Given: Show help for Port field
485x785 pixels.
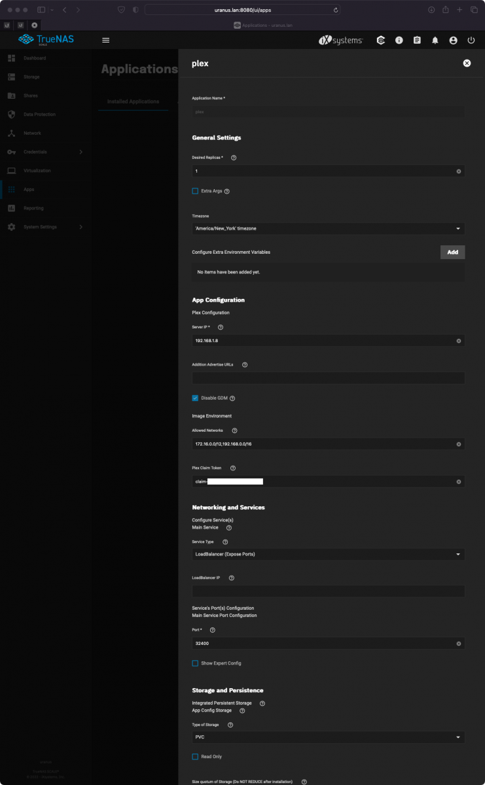Looking at the screenshot, I should point(212,630).
